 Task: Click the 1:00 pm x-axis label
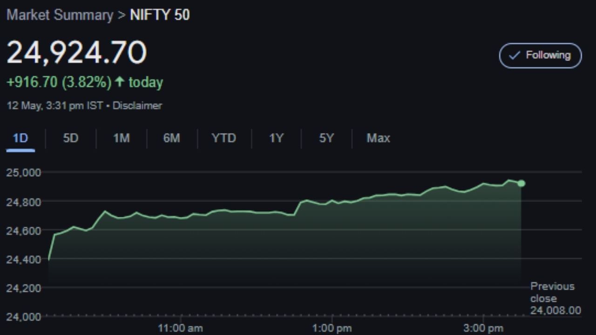pyautogui.click(x=332, y=328)
